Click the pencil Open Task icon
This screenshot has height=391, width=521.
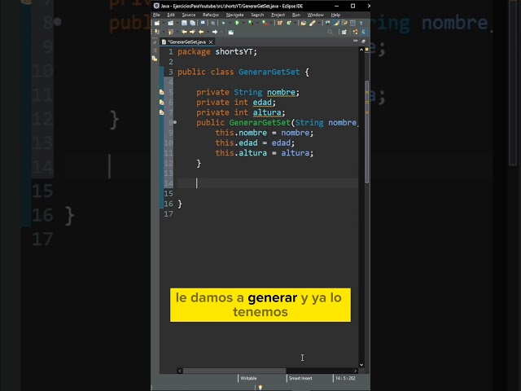click(313, 23)
